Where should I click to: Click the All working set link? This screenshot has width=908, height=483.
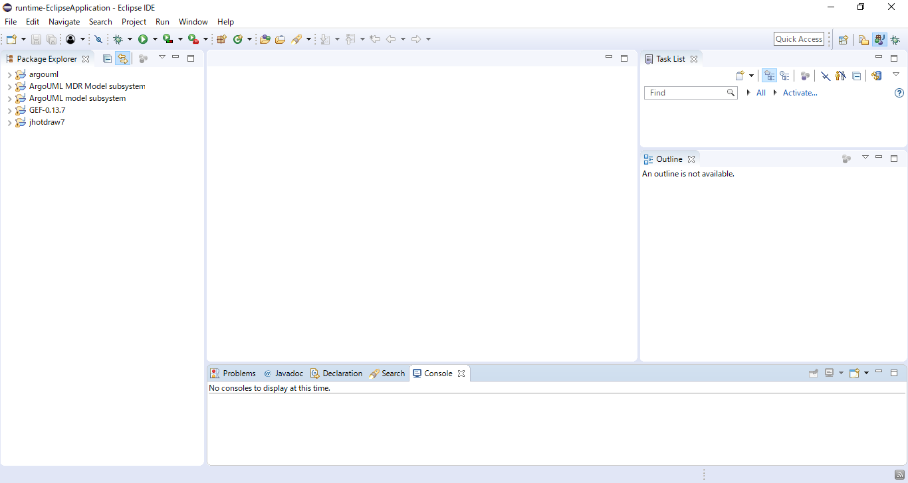(x=761, y=93)
